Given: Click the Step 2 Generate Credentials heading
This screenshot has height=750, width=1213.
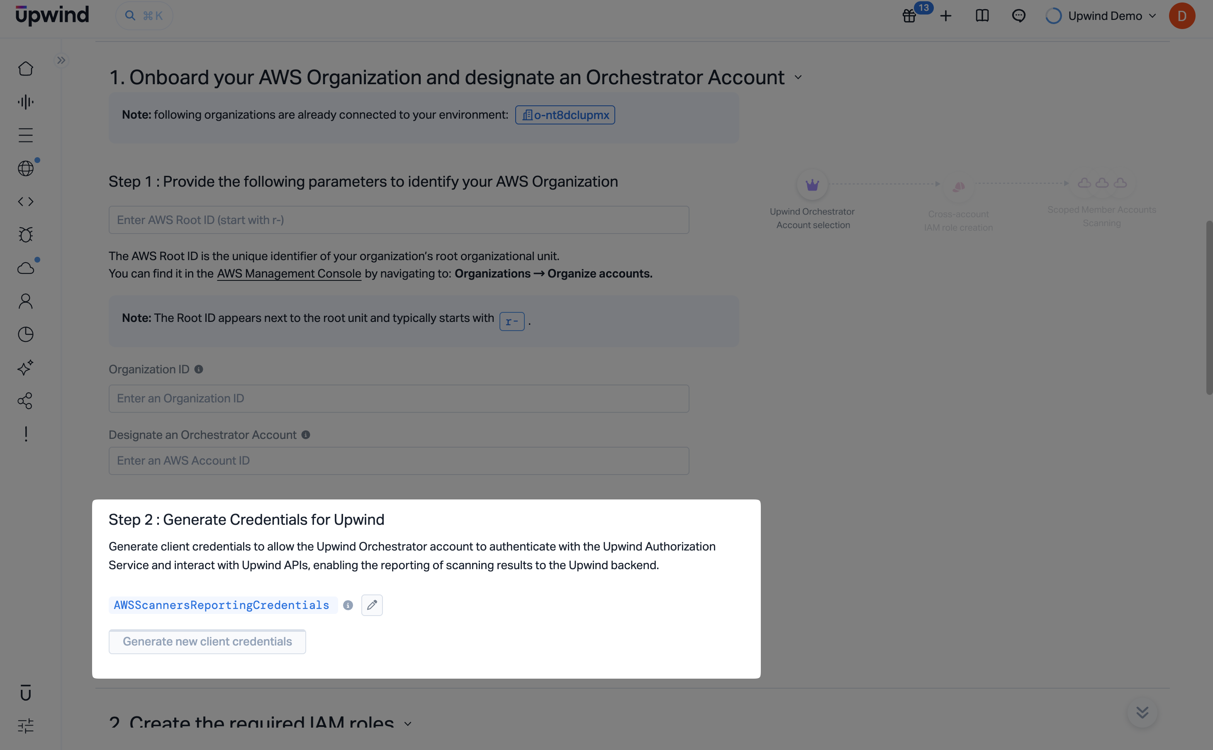Looking at the screenshot, I should pos(246,520).
